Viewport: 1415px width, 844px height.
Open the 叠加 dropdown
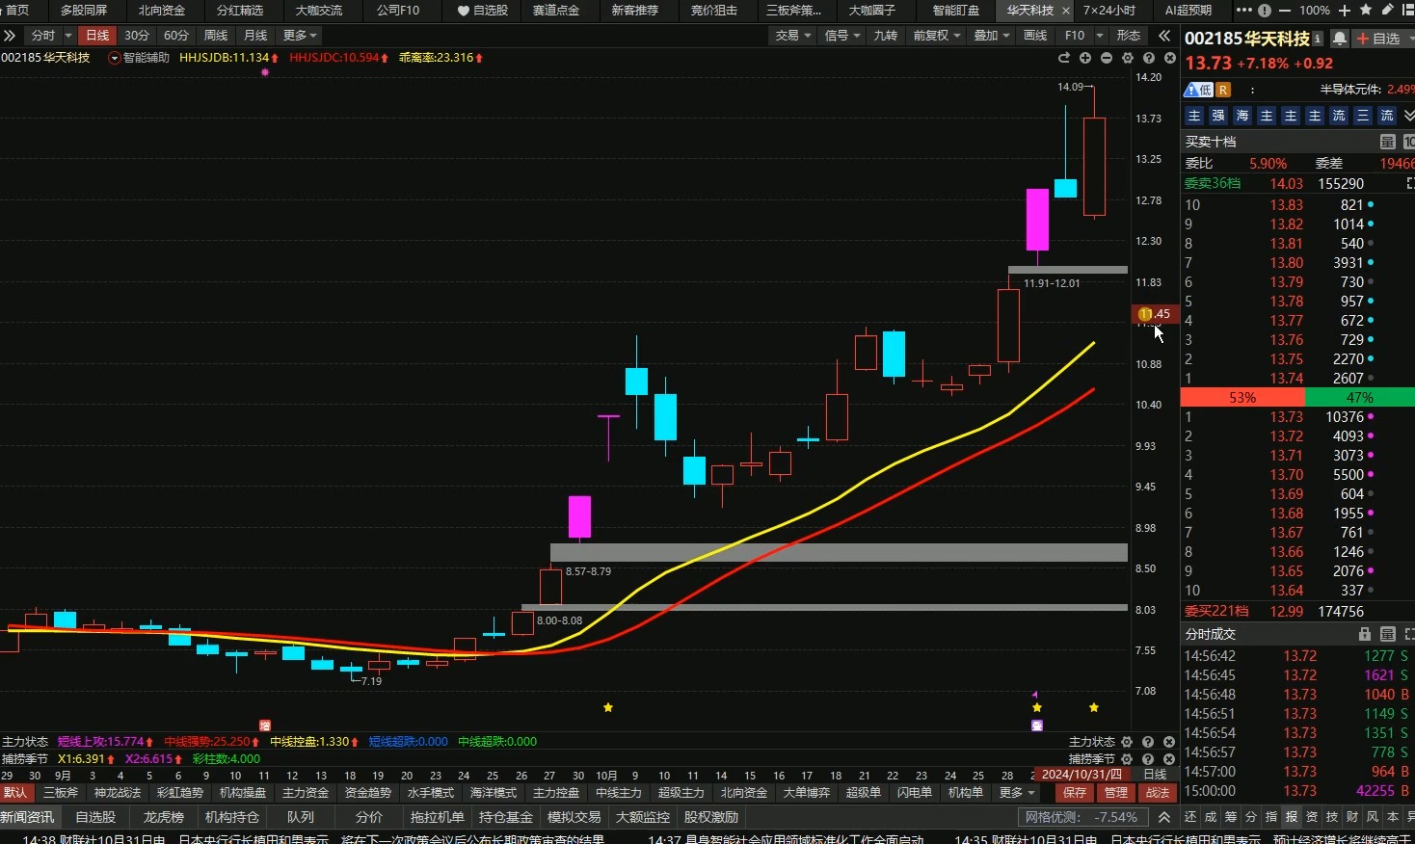pos(991,36)
